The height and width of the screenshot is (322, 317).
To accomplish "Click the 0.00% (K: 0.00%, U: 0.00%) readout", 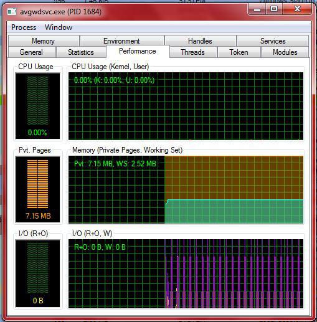I will click(x=114, y=80).
